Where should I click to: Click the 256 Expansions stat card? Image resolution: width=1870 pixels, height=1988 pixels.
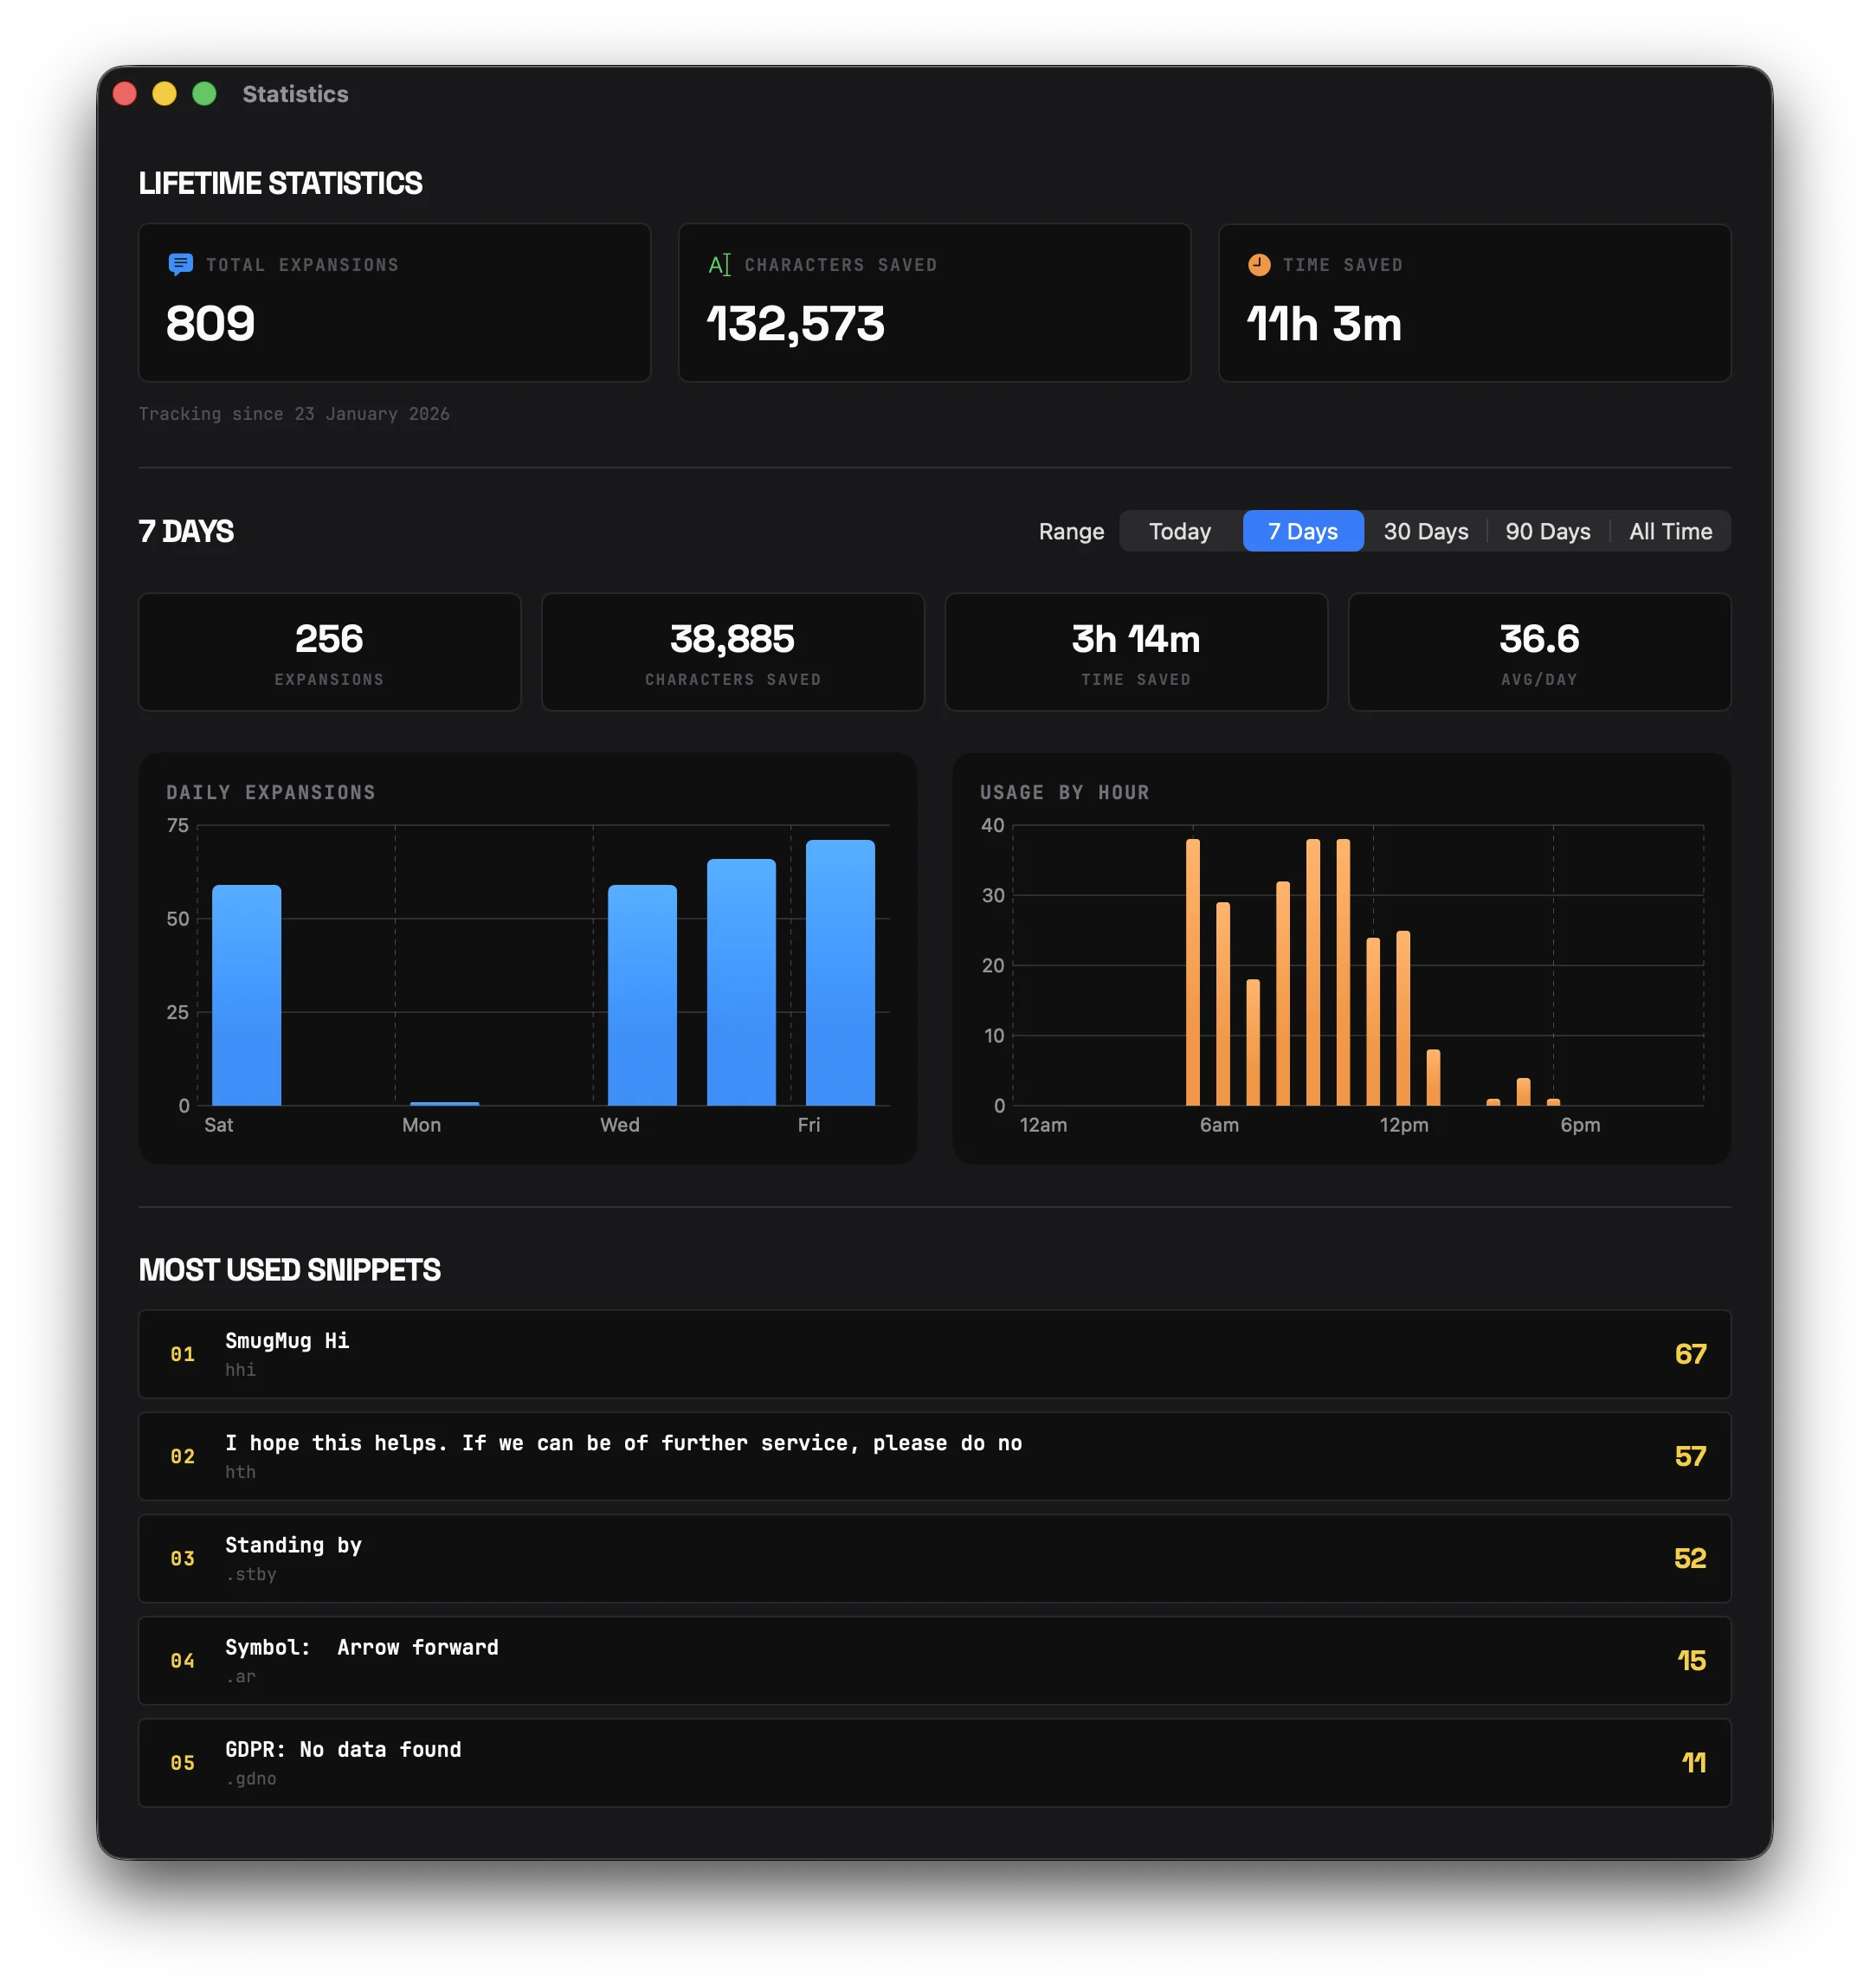tap(329, 652)
